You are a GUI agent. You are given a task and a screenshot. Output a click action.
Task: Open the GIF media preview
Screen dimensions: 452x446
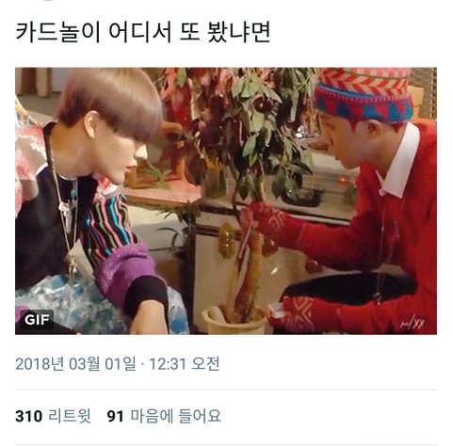226,201
